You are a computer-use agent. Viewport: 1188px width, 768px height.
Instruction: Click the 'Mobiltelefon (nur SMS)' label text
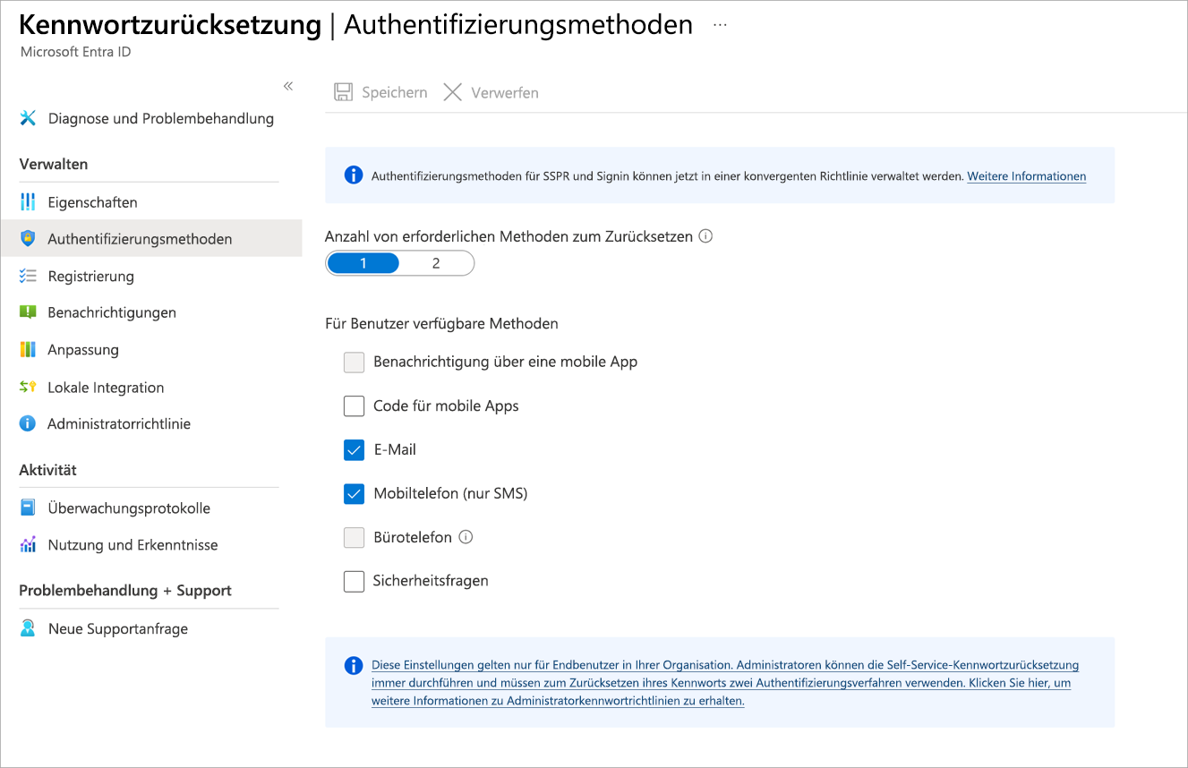click(450, 493)
